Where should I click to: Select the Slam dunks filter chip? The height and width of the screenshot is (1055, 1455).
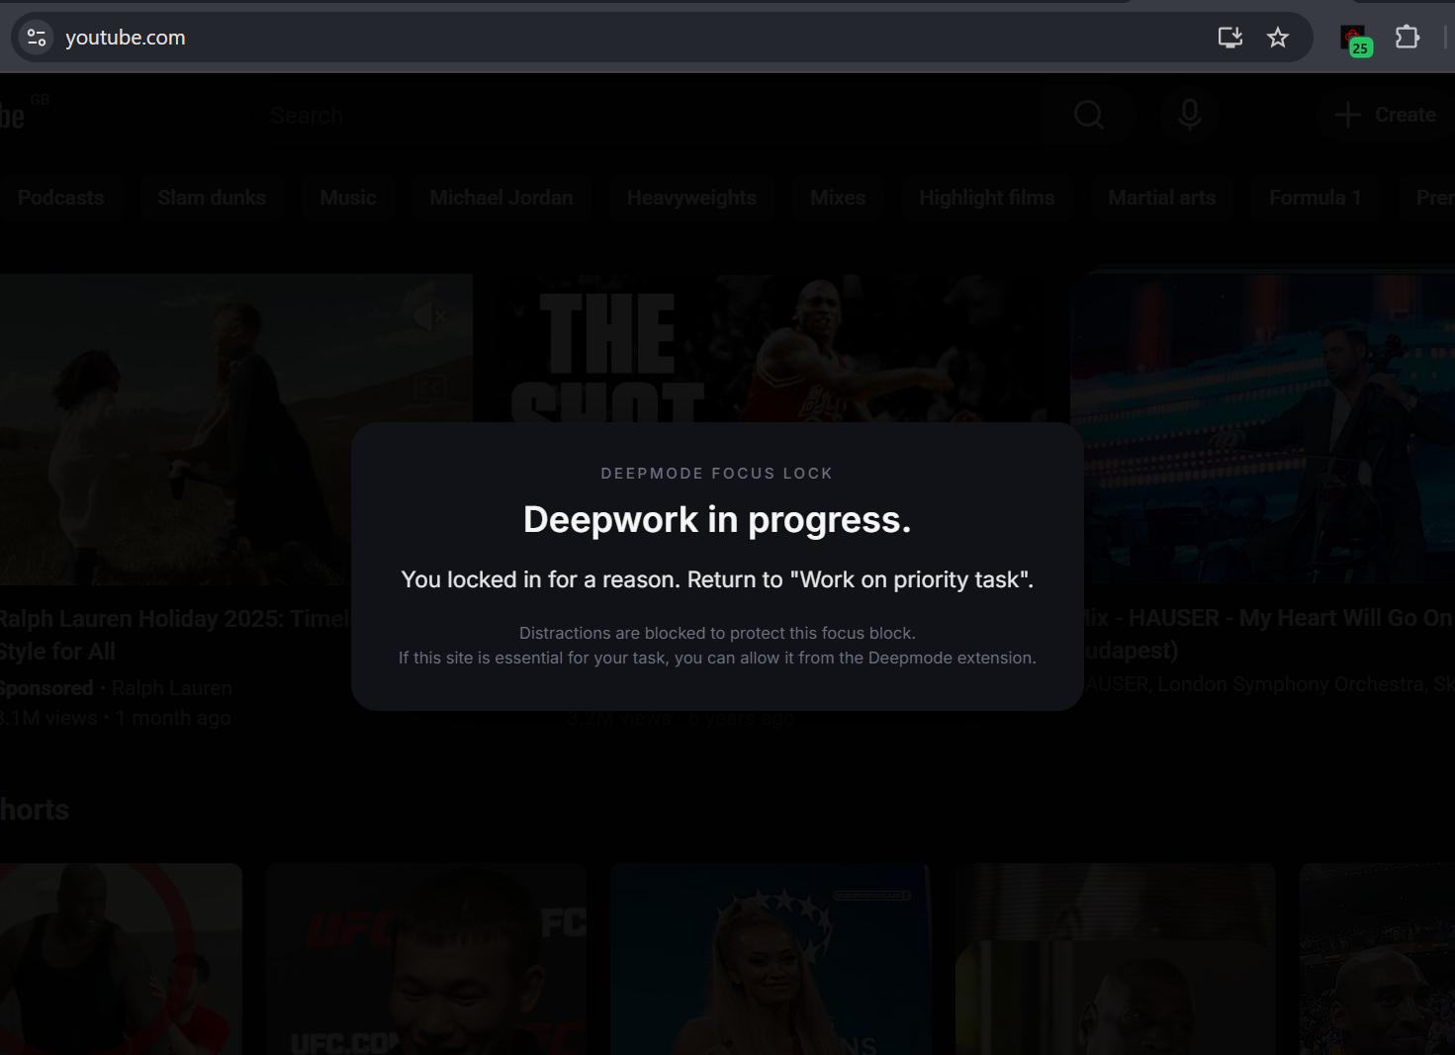click(212, 198)
